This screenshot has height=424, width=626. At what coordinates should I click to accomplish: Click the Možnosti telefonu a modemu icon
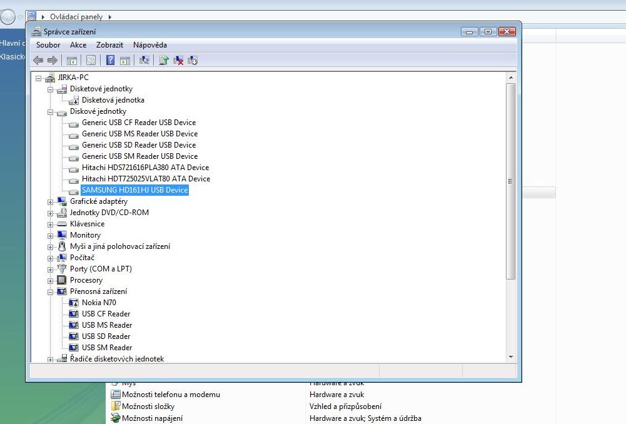[115, 394]
